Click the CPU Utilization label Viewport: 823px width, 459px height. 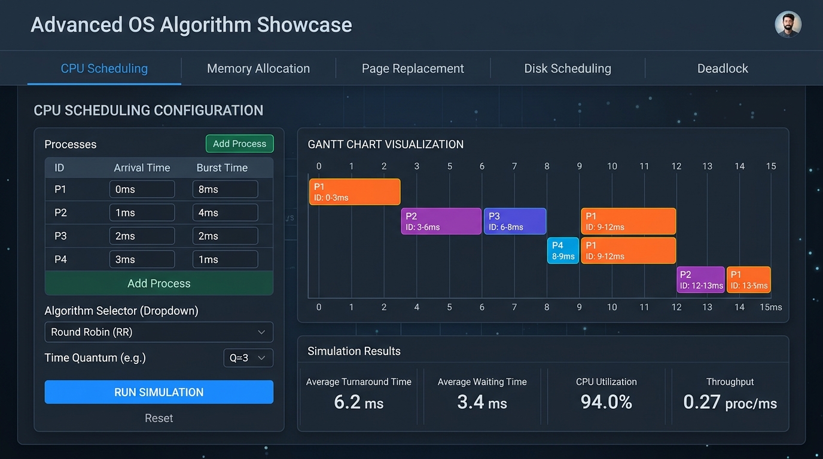tap(606, 382)
